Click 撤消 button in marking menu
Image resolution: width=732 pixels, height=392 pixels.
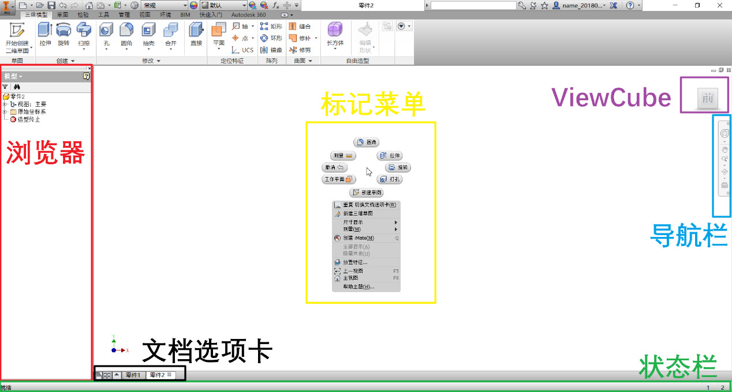[335, 168]
